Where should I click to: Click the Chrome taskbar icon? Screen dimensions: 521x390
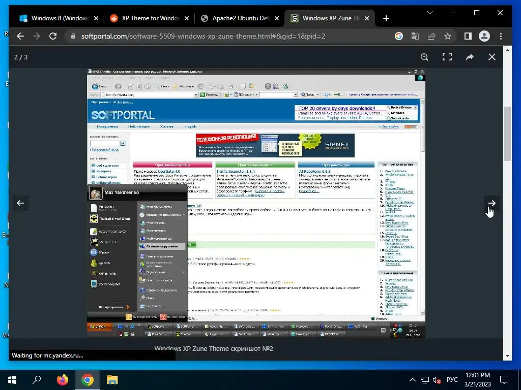(87, 380)
